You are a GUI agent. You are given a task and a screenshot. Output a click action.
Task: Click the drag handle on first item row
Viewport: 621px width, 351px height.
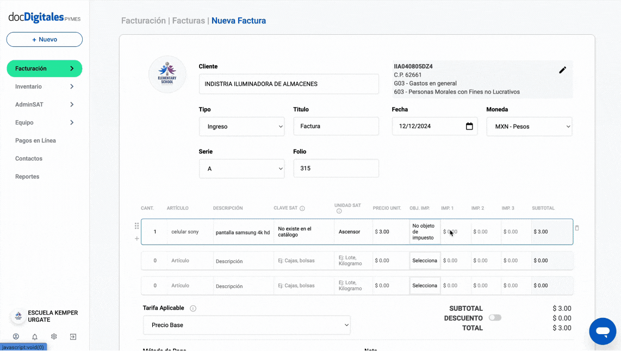coord(136,225)
